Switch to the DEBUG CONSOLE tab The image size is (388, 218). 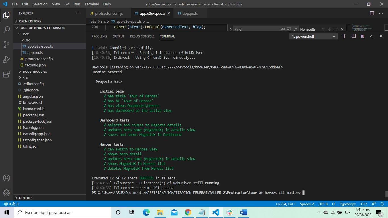(142, 36)
